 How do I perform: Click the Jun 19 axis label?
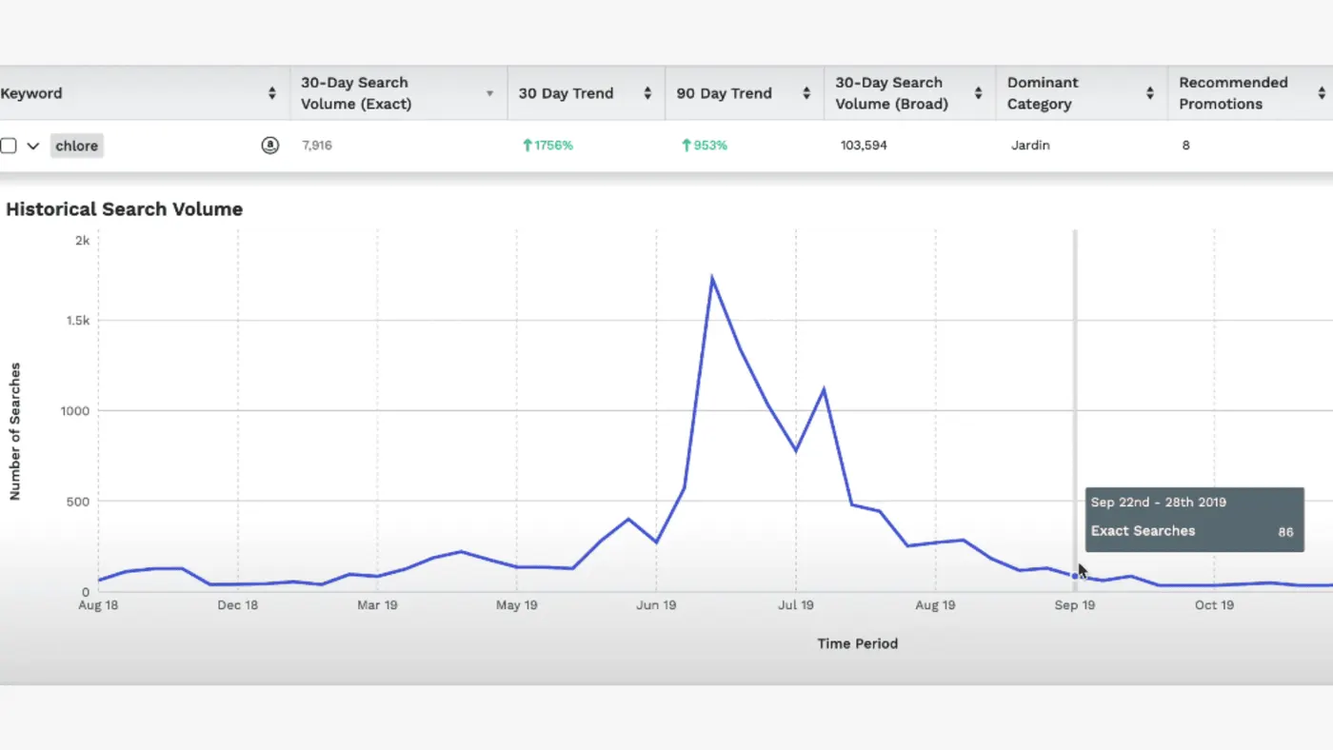pyautogui.click(x=656, y=604)
